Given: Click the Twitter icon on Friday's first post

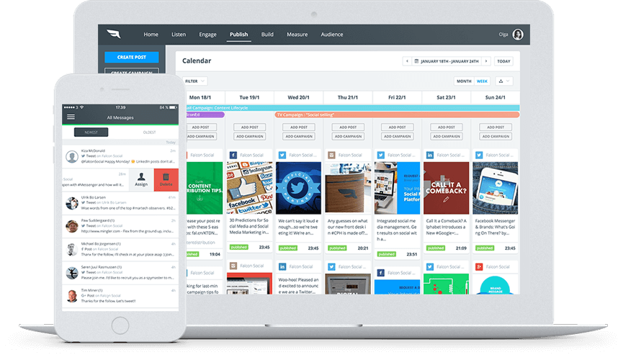Looking at the screenshot, I should pos(381,156).
